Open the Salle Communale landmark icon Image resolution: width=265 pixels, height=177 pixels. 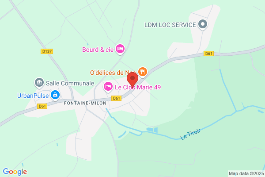(x=39, y=83)
